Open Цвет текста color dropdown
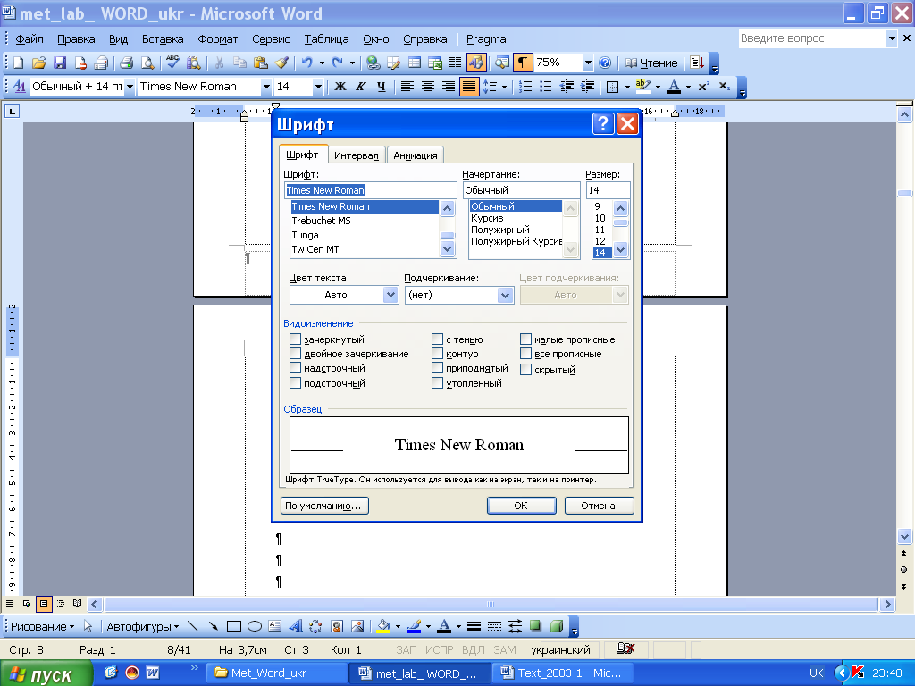Image resolution: width=915 pixels, height=686 pixels. click(x=390, y=295)
